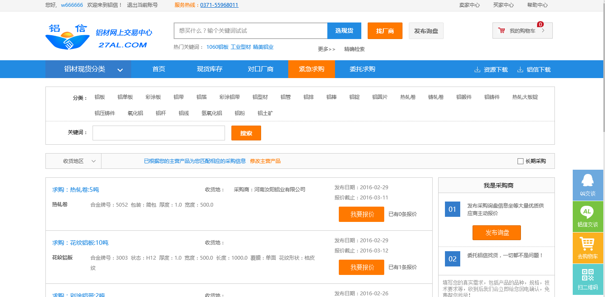This screenshot has width=605, height=297.
Task: Open 更多>> hot keywords
Action: coord(326,49)
